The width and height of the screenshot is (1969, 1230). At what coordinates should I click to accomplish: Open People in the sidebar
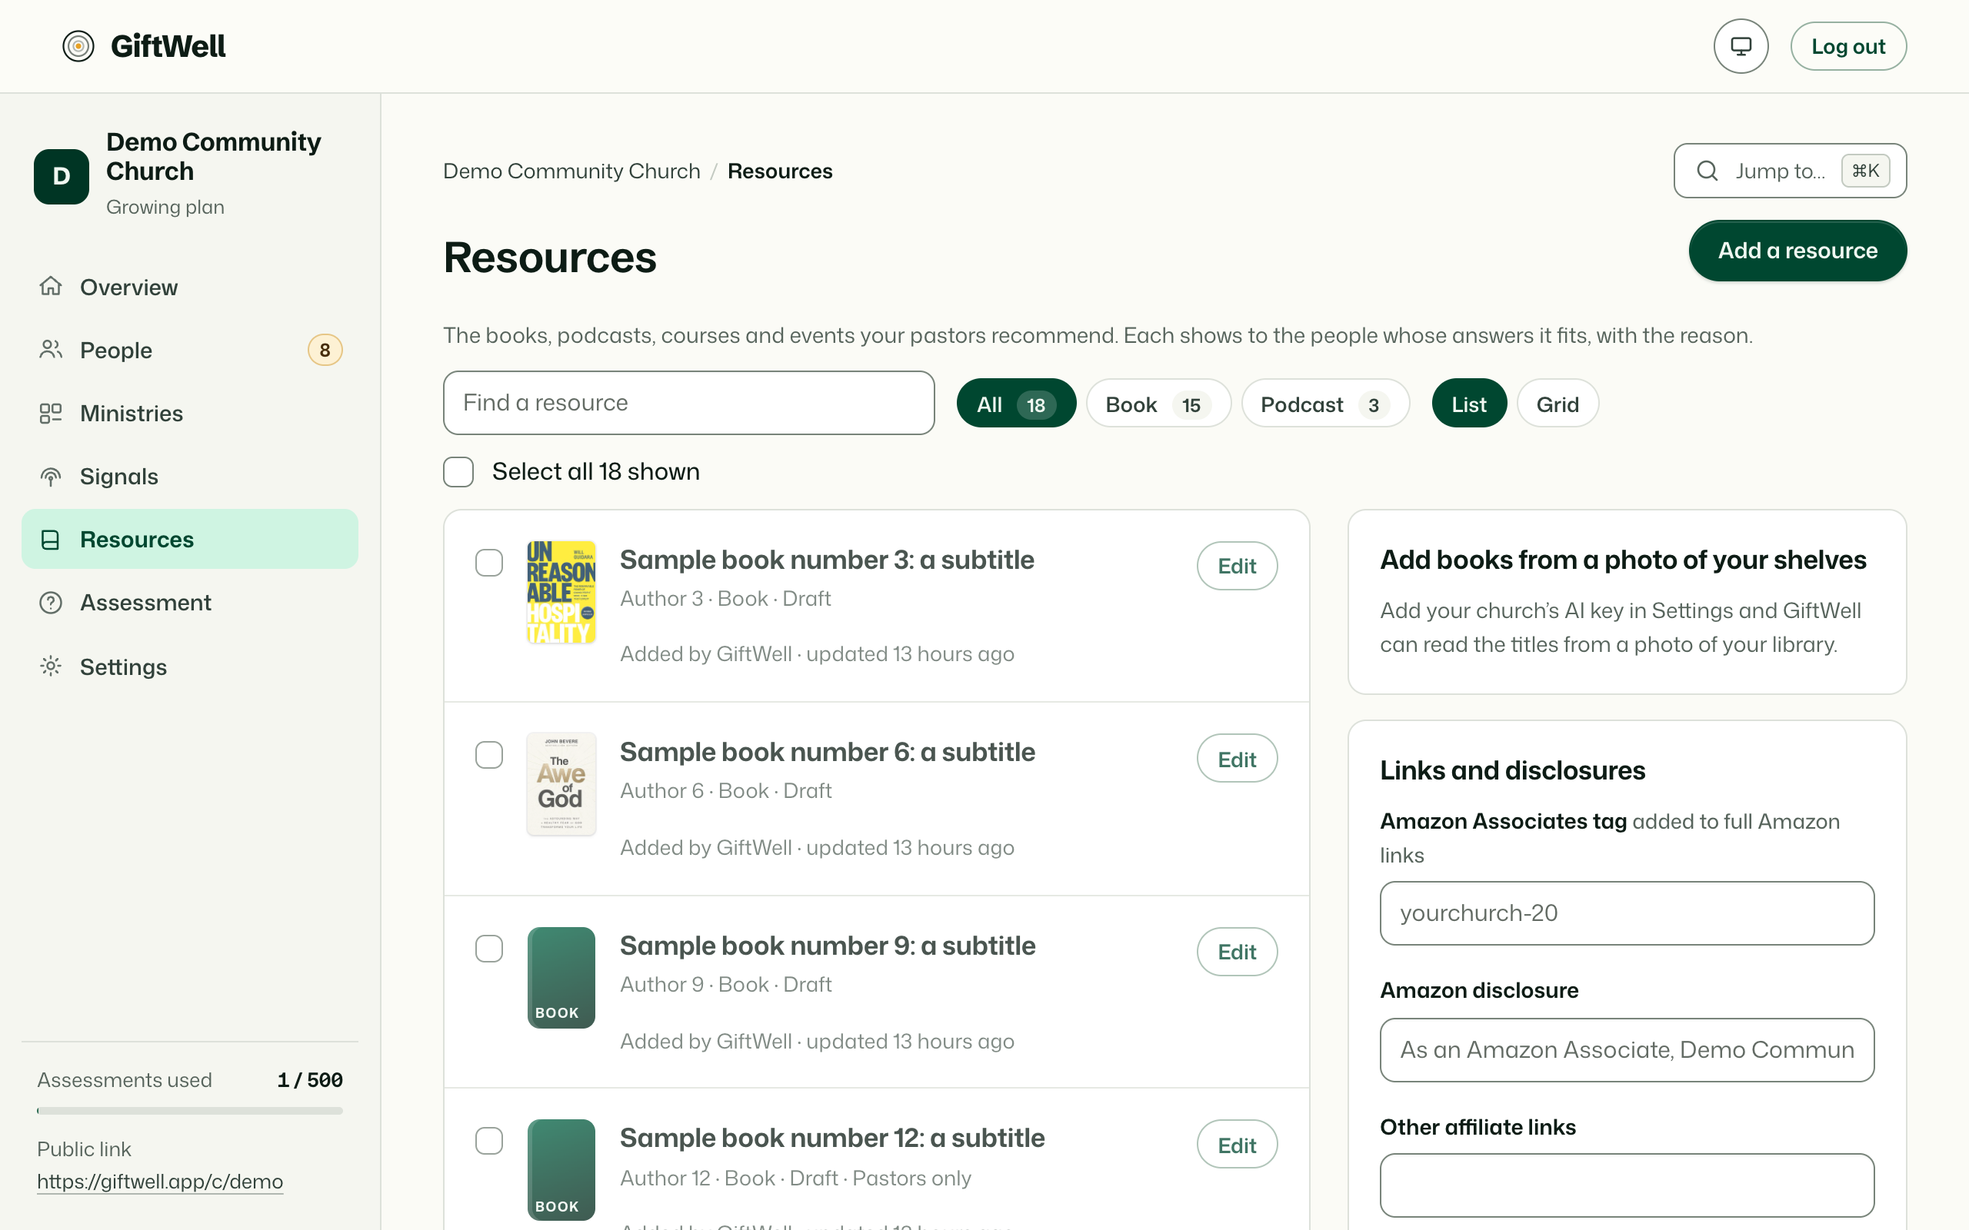tap(189, 350)
